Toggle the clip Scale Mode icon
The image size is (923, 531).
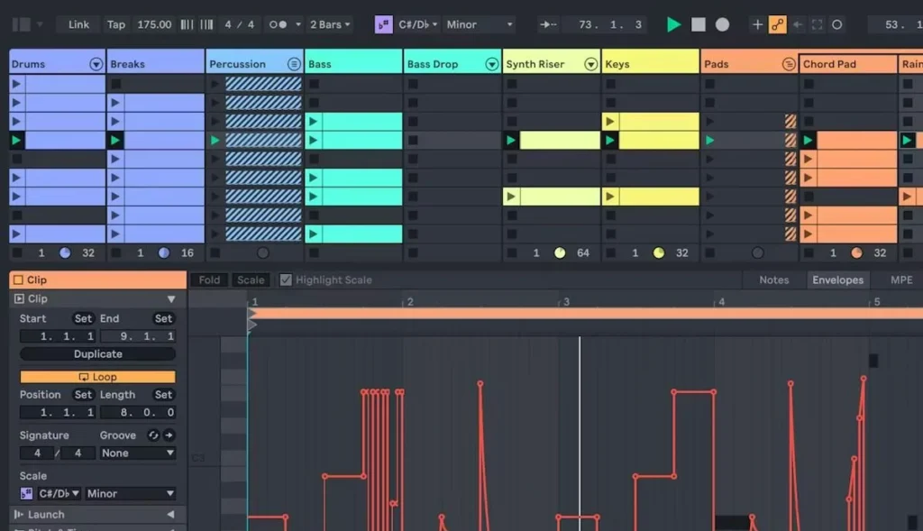point(26,493)
